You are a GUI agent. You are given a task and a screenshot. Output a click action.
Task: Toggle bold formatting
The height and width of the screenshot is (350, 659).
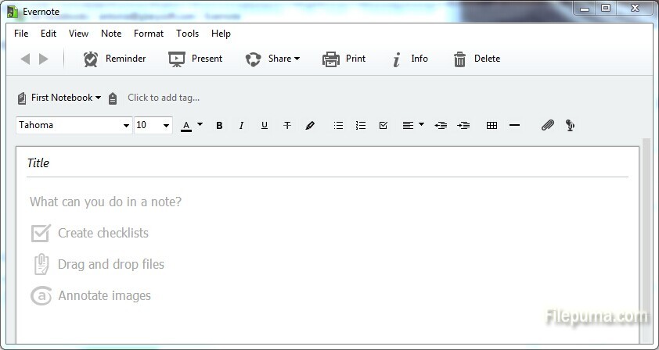pyautogui.click(x=219, y=125)
